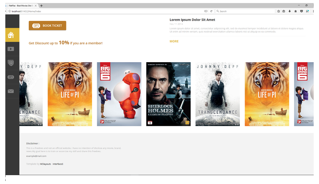Click the "Disclaimer :" footer heading
The height and width of the screenshot is (184, 319).
click(33, 143)
